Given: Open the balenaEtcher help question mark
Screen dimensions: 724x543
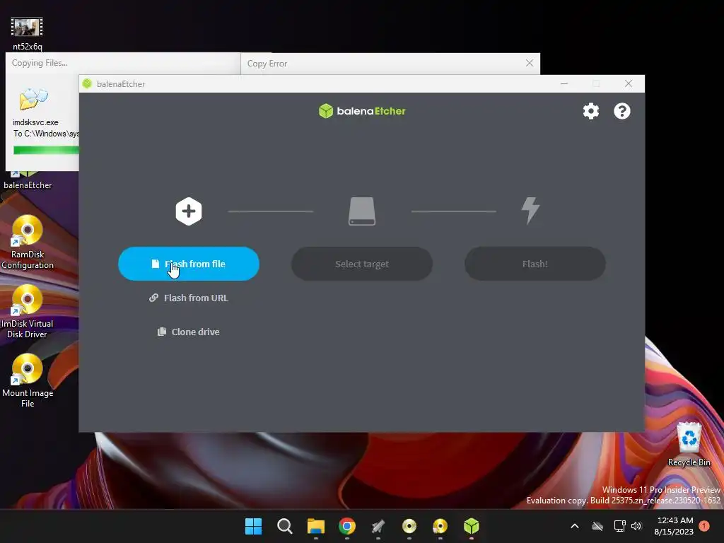Looking at the screenshot, I should coord(622,111).
